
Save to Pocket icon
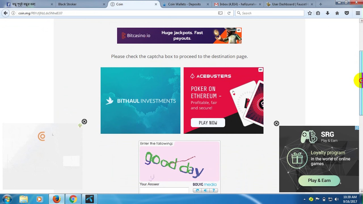(347, 13)
